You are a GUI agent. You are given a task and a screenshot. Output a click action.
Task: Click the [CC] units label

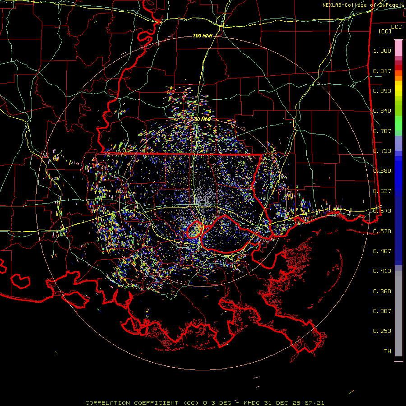pyautogui.click(x=385, y=31)
